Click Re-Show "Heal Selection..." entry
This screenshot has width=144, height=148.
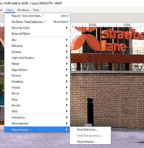(37, 22)
